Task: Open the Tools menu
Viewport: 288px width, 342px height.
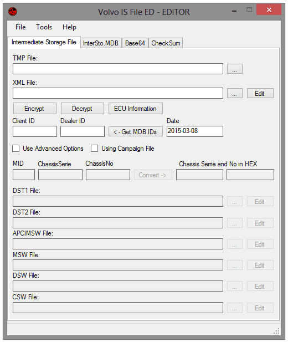Action: [x=44, y=27]
